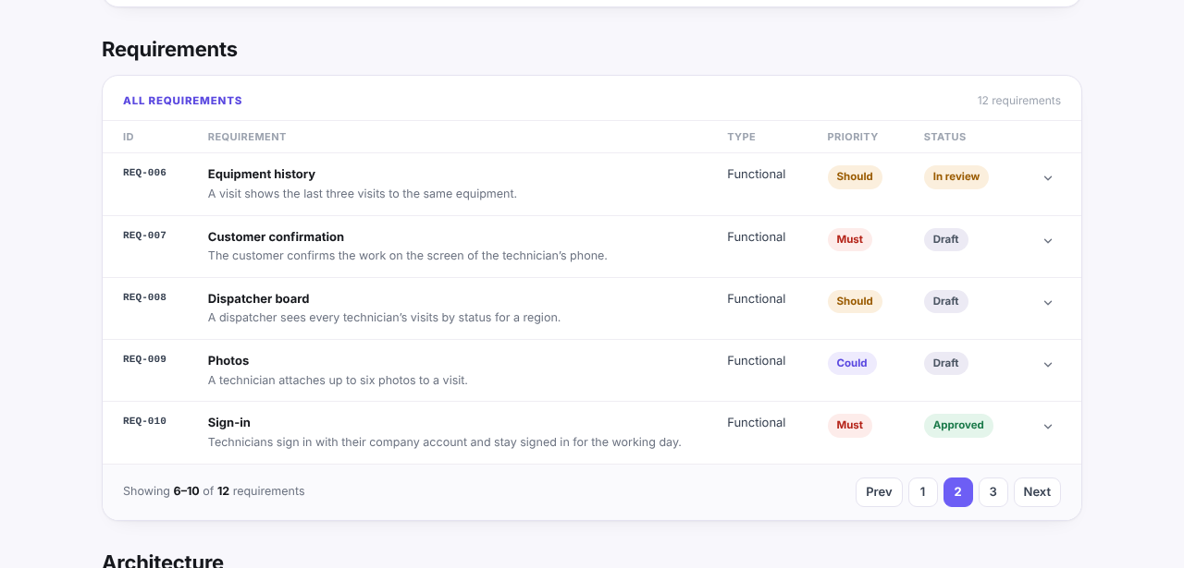Viewport: 1184px width, 568px height.
Task: Click the In review status badge
Action: coord(956,177)
